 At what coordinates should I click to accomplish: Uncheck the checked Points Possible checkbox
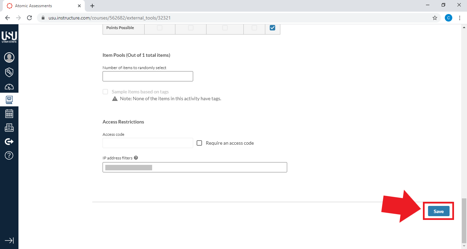[x=272, y=28]
